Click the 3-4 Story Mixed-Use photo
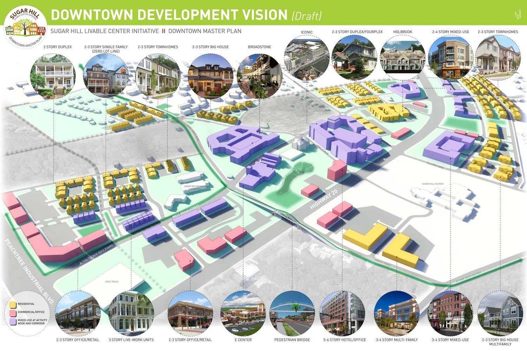This screenshot has width=527, height=351. [x=450, y=313]
